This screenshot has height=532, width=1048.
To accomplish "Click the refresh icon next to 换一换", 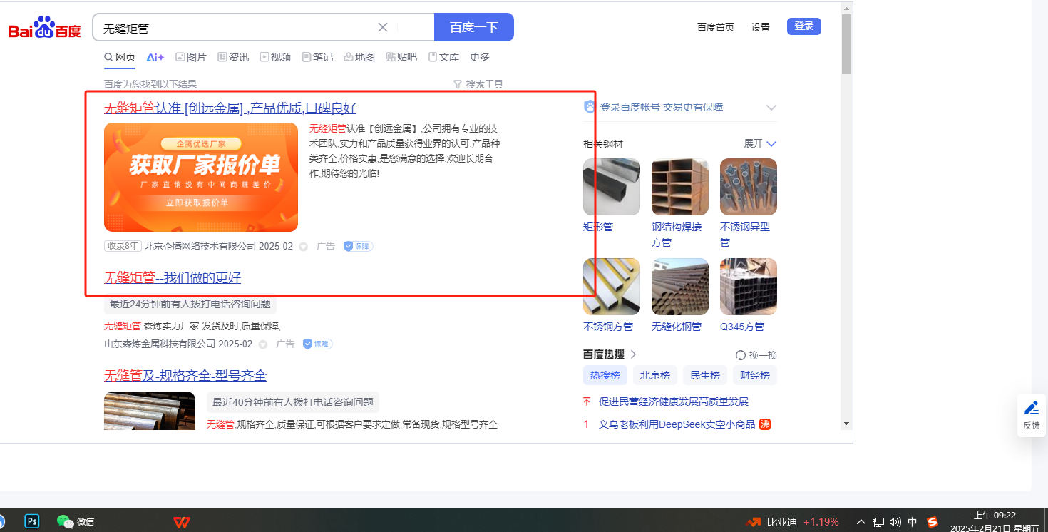I will 741,355.
